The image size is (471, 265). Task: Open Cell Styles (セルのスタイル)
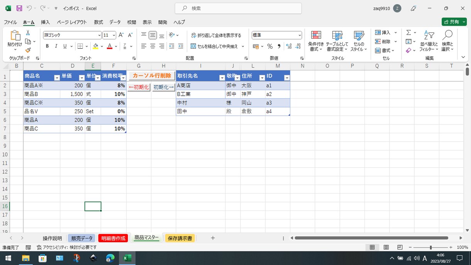coord(359,41)
